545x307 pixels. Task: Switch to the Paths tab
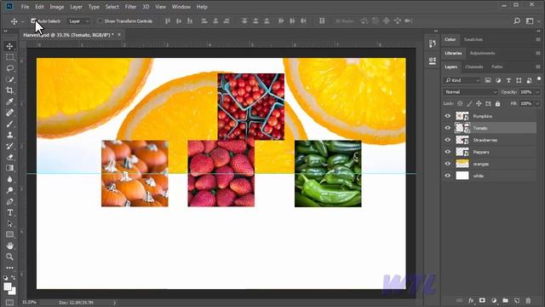(497, 67)
